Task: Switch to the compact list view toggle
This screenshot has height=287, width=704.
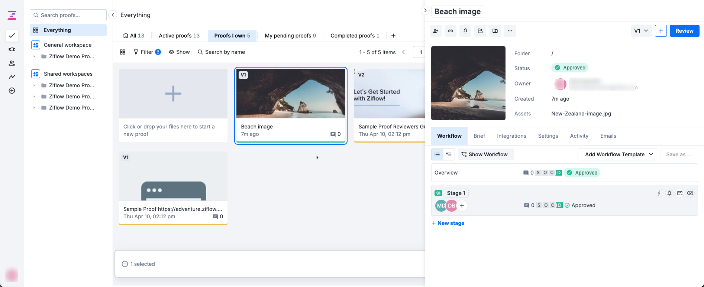Action: pos(437,154)
